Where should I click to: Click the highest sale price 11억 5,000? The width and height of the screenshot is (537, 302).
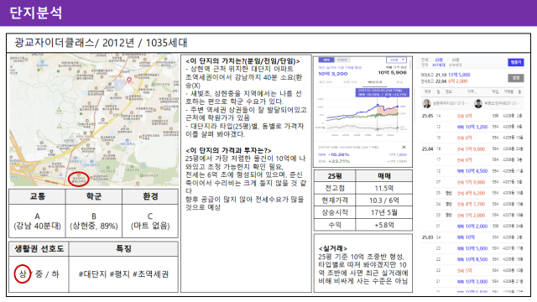459,75
